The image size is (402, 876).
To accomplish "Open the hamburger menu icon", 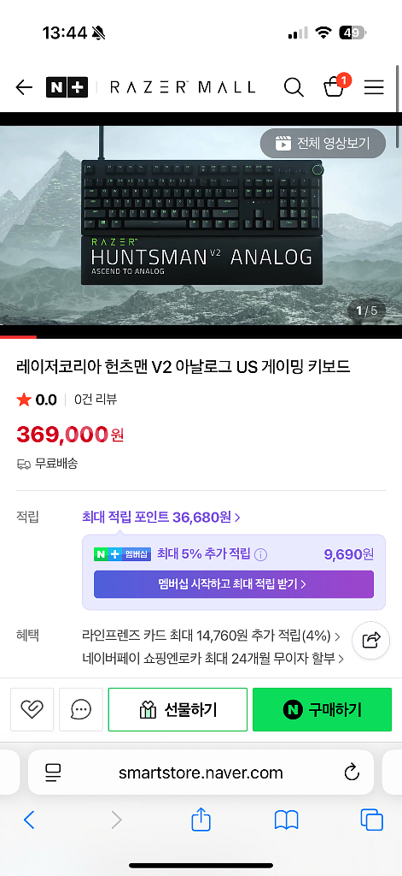I will pos(374,87).
